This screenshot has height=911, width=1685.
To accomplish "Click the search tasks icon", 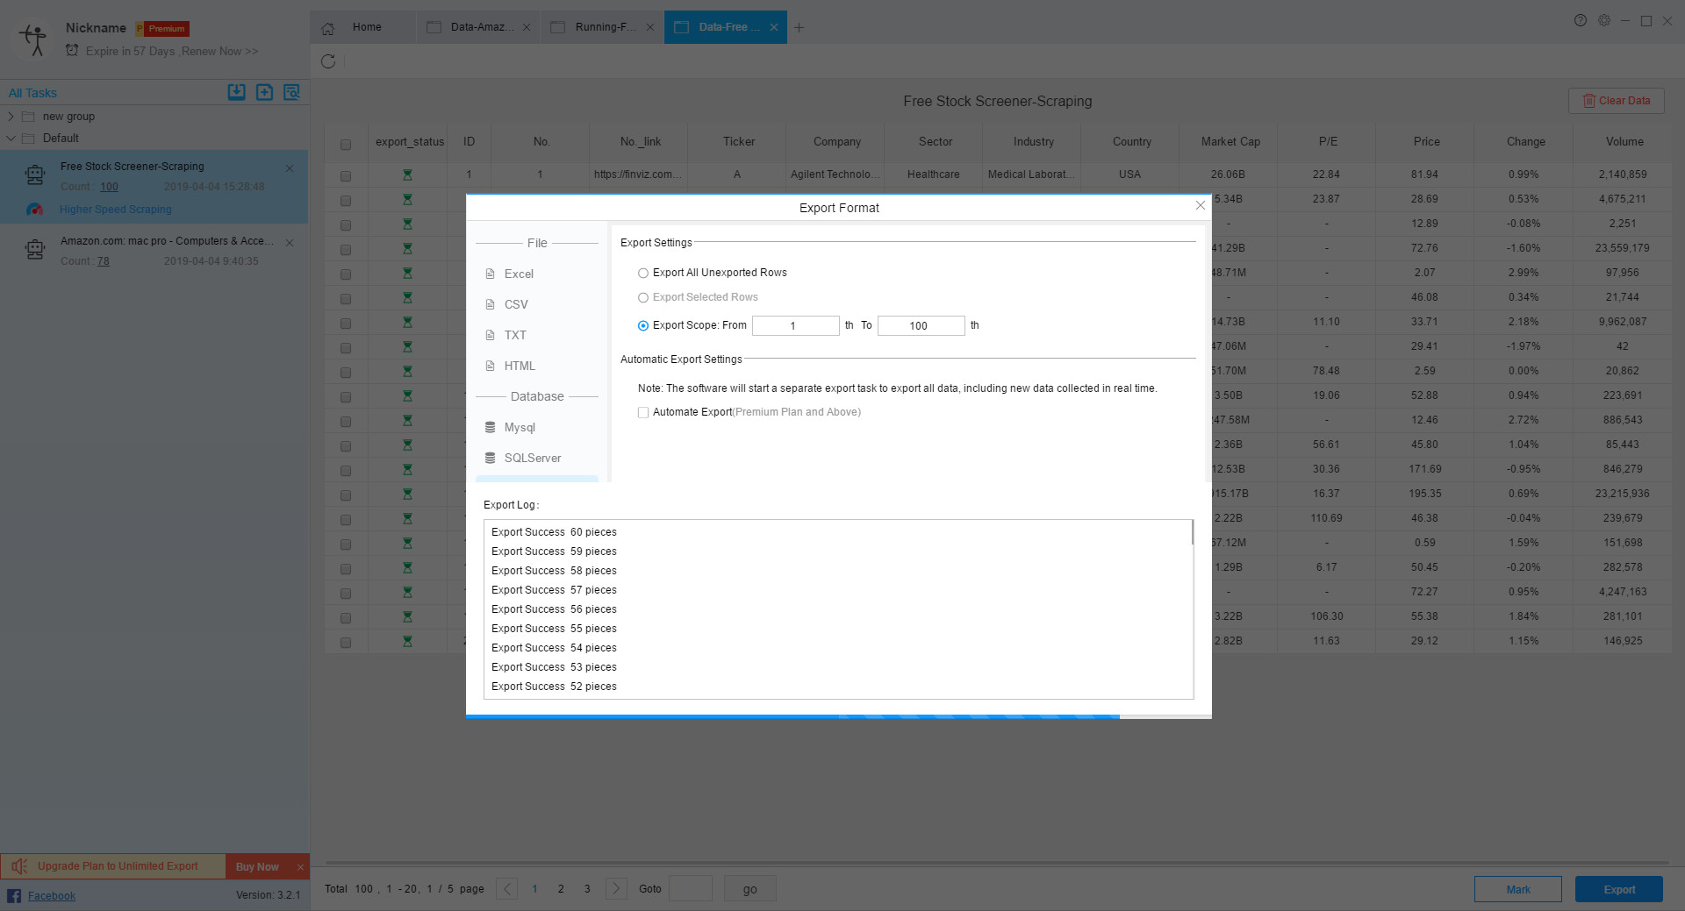I will (x=291, y=92).
